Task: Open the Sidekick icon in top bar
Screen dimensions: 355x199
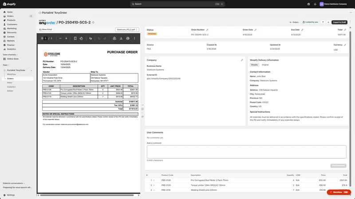Action: (x=308, y=4)
